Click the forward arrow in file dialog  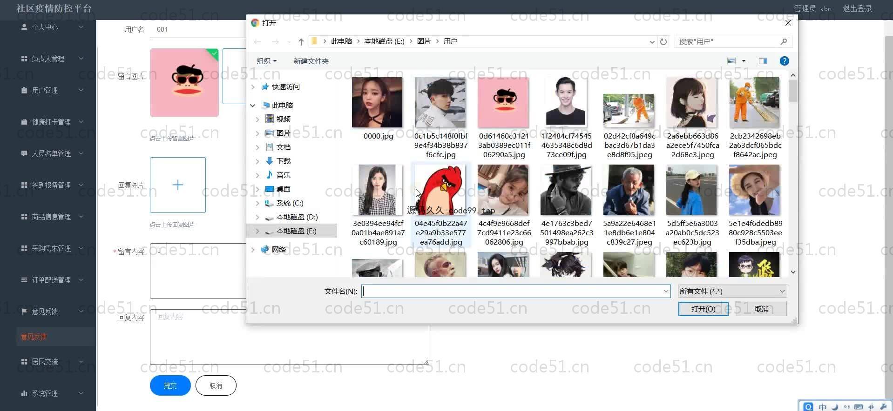[275, 42]
